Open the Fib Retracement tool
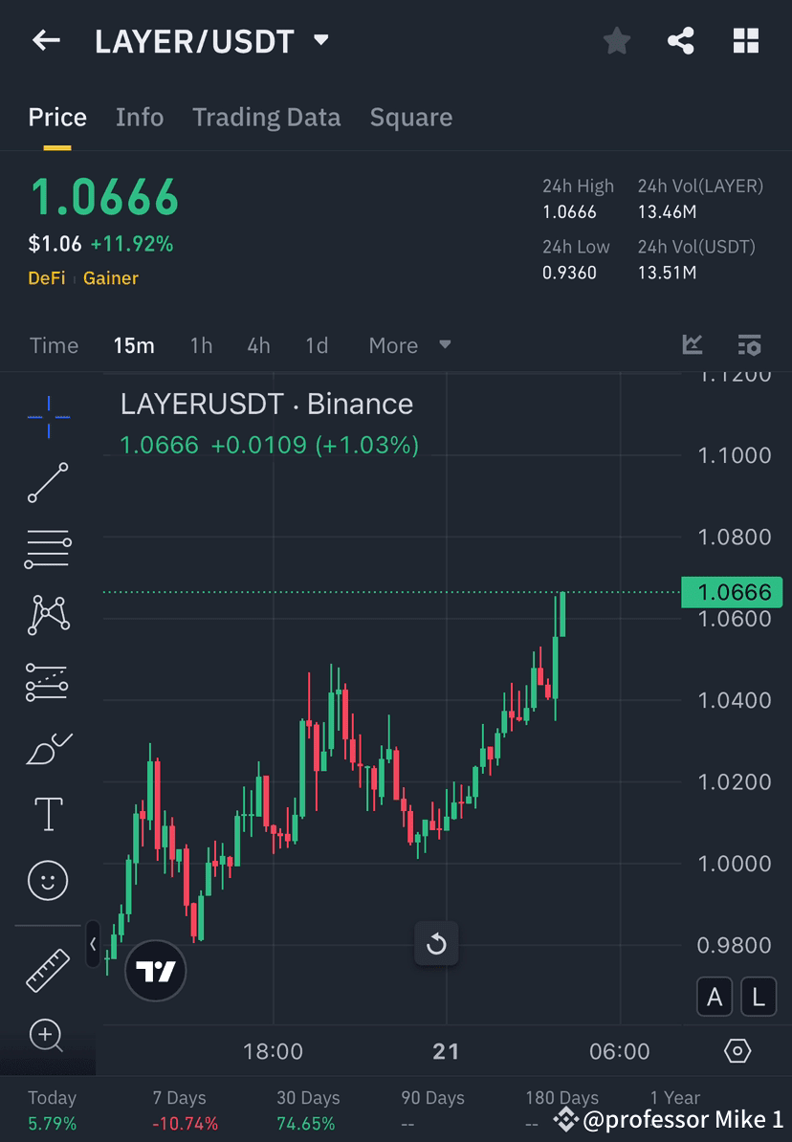Screen dimensions: 792x1142 48,549
